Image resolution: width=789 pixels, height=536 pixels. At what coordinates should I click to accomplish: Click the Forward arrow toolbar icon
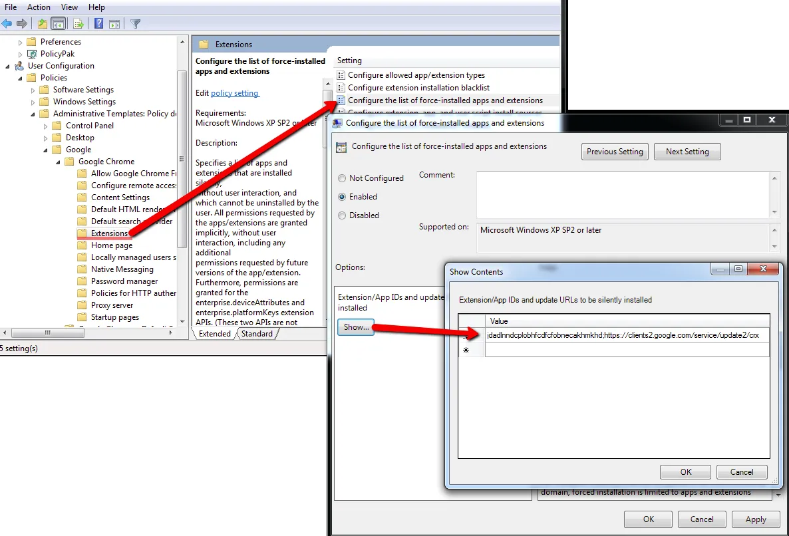(x=22, y=24)
